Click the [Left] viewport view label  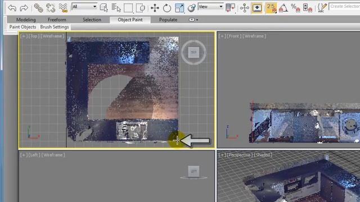(x=34, y=155)
